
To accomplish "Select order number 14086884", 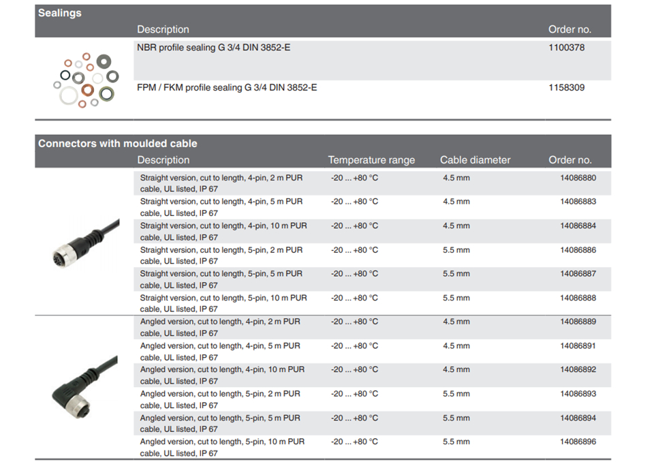I will [x=578, y=226].
